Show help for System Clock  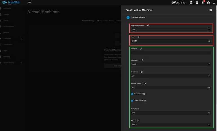(x=143, y=60)
